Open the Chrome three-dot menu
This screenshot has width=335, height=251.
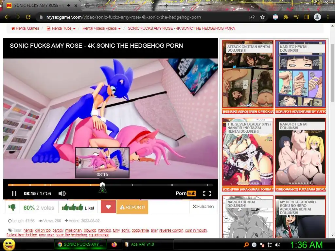328,17
